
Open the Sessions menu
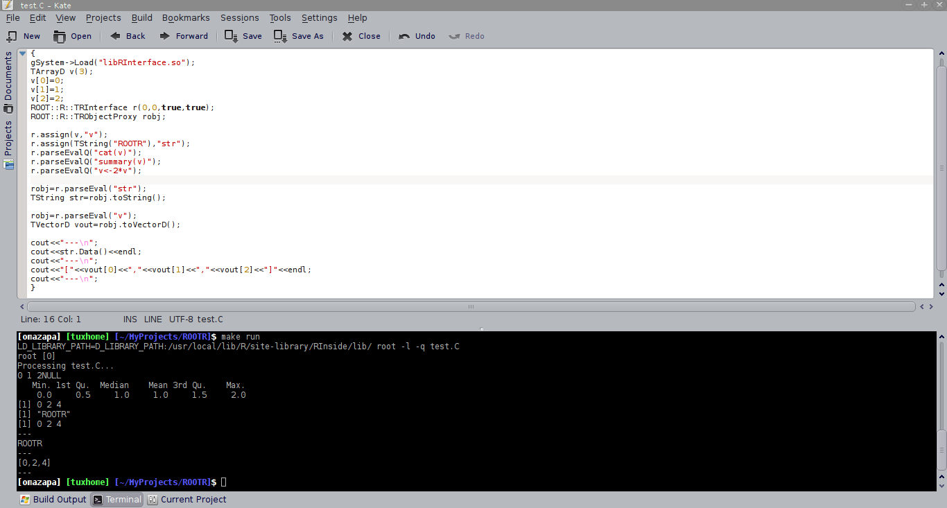(x=239, y=17)
